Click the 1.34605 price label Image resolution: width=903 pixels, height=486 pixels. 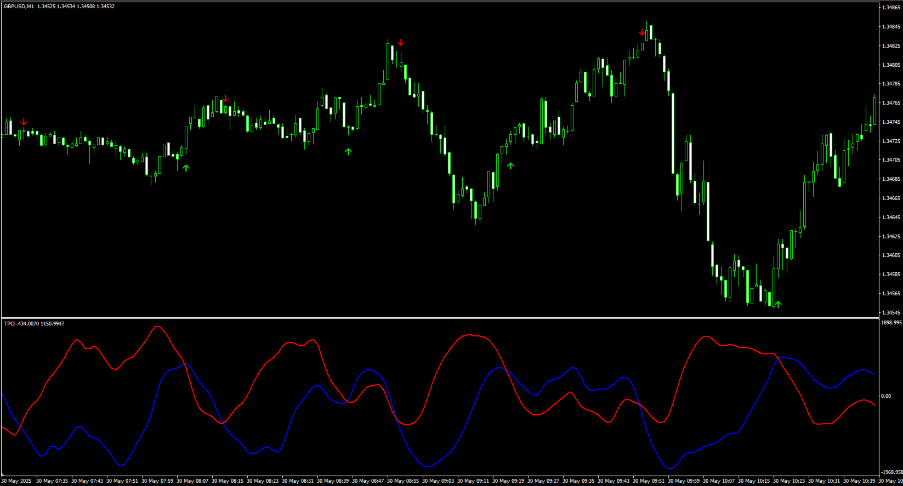891,255
